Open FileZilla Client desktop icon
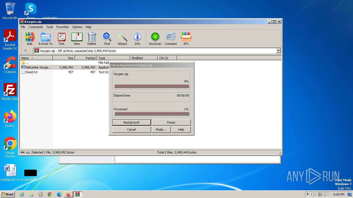The height and width of the screenshot is (198, 353). pos(10,92)
